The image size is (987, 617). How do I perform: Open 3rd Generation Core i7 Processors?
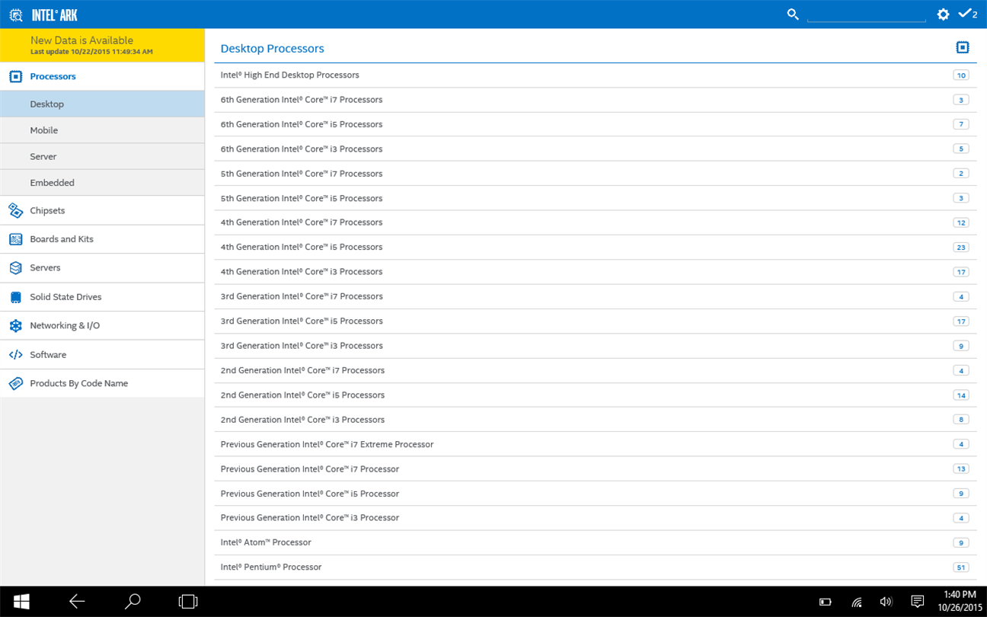click(596, 296)
